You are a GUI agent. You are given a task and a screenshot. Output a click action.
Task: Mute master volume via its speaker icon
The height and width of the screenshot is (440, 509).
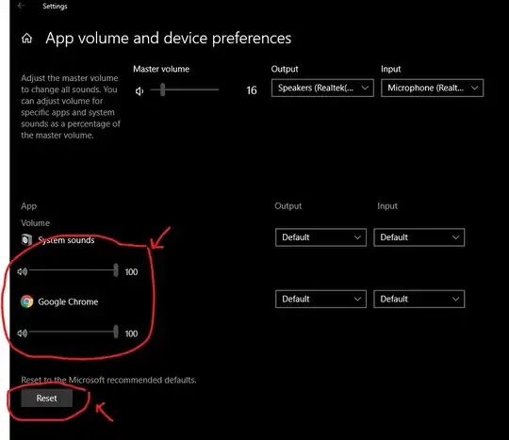tap(140, 91)
